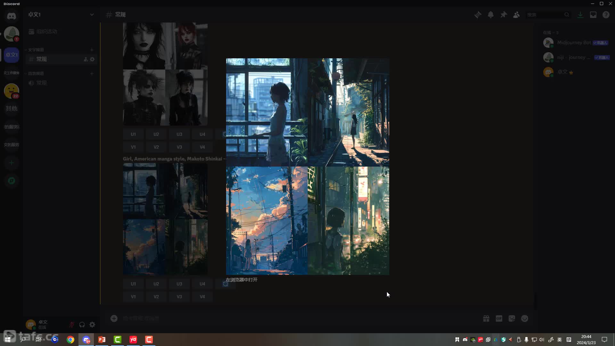Open 常规 channel edit settings gear

tap(92, 59)
